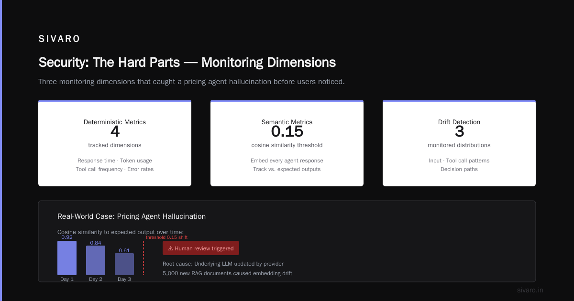
Task: Click the large number 4 value
Action: 115,131
